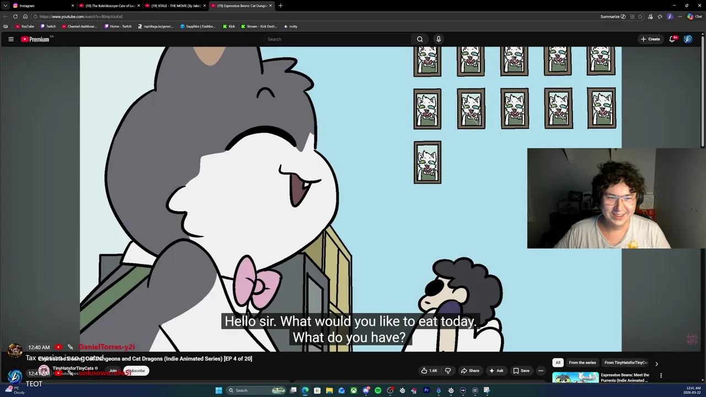
Task: Refresh the page in the browser
Action: pyautogui.click(x=15, y=17)
